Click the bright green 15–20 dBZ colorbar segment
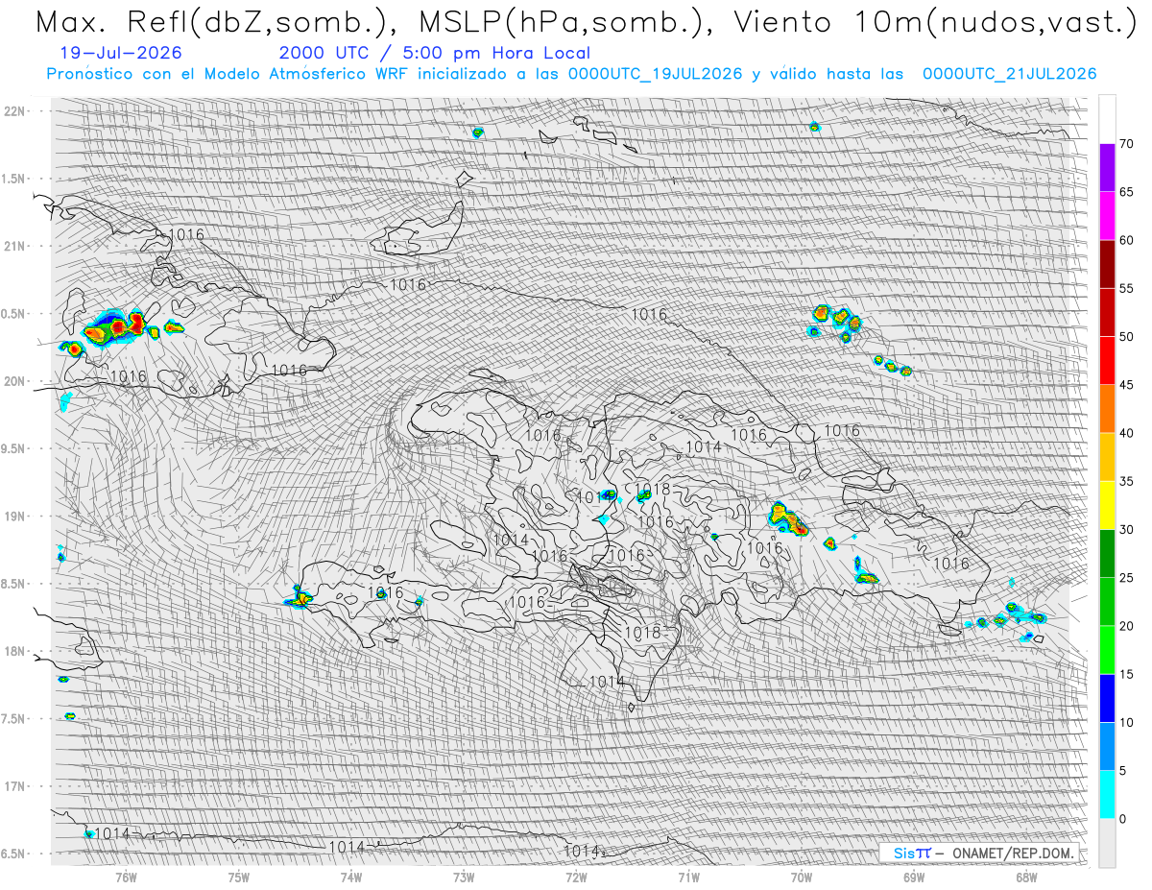Screen dimensions: 1152x890 click(x=1107, y=650)
